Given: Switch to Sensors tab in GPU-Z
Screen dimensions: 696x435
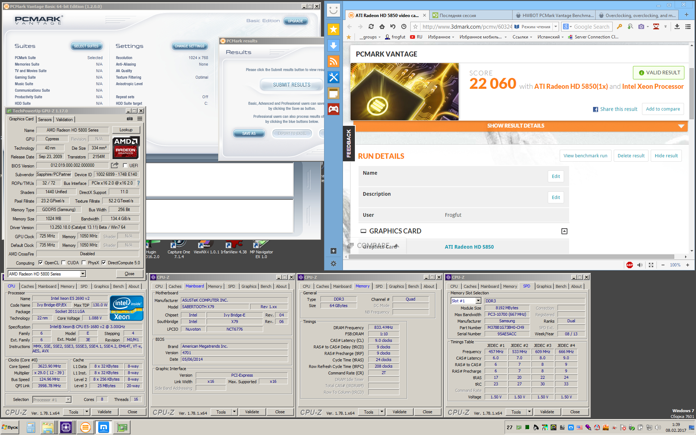Looking at the screenshot, I should [45, 120].
